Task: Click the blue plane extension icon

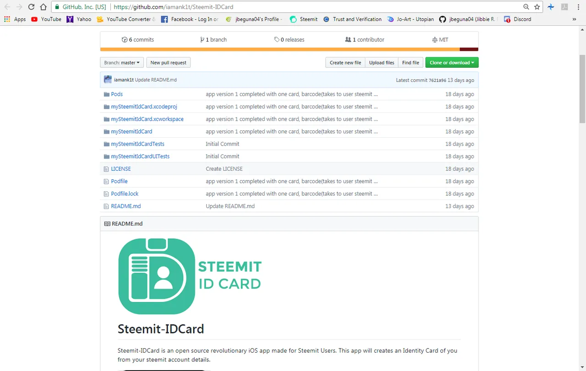Action: click(551, 7)
